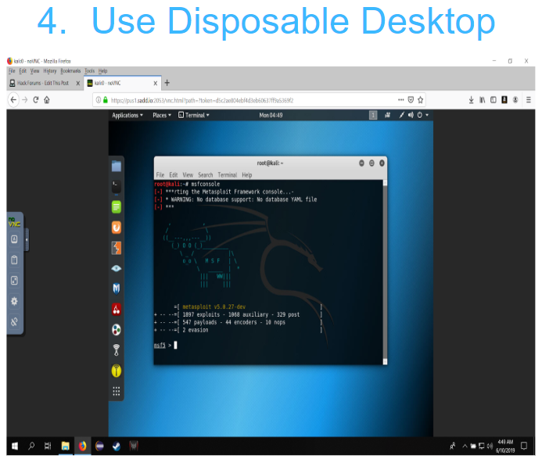Open Firefox downloads arrow
The height and width of the screenshot is (466, 542).
[471, 100]
